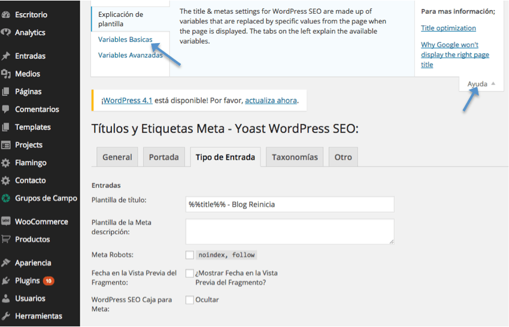Click the Plugins plug icon

point(6,280)
